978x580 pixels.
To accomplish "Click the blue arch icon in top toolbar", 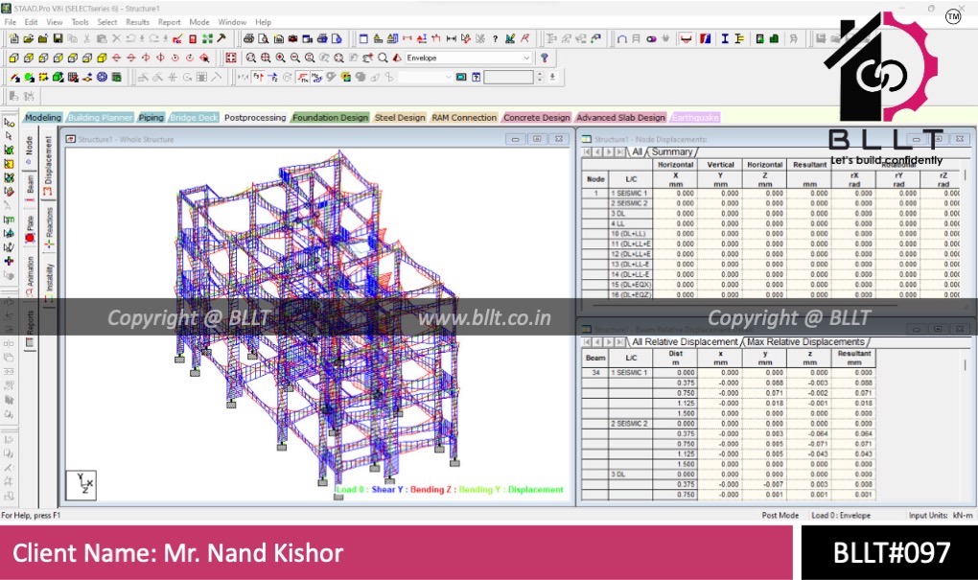I will 622,38.
